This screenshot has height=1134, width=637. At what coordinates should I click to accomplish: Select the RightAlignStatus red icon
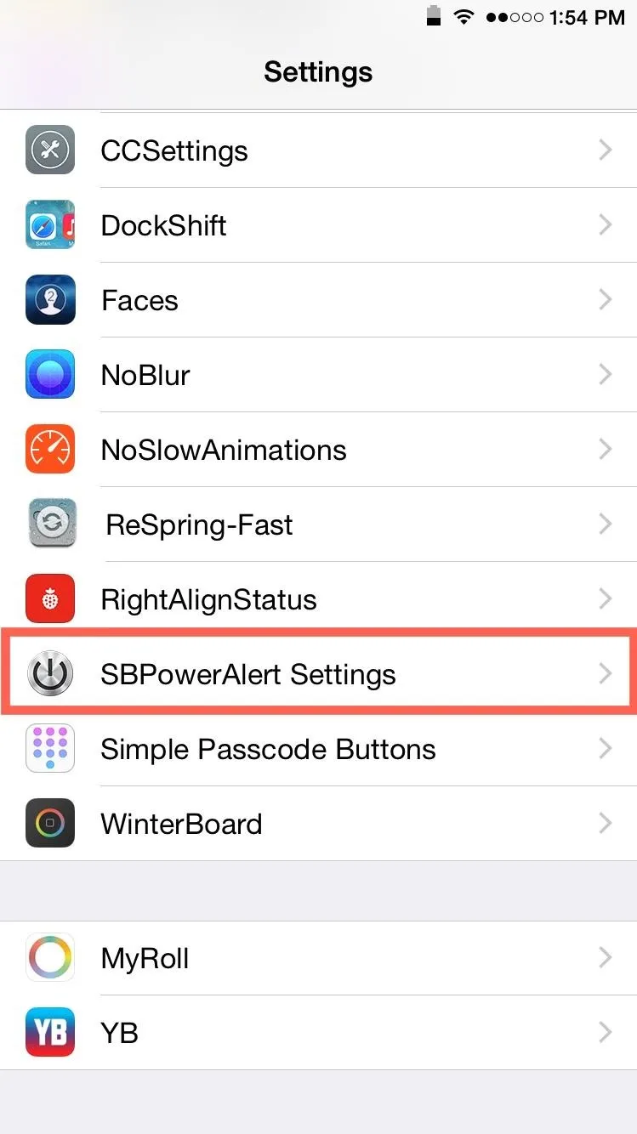[50, 599]
